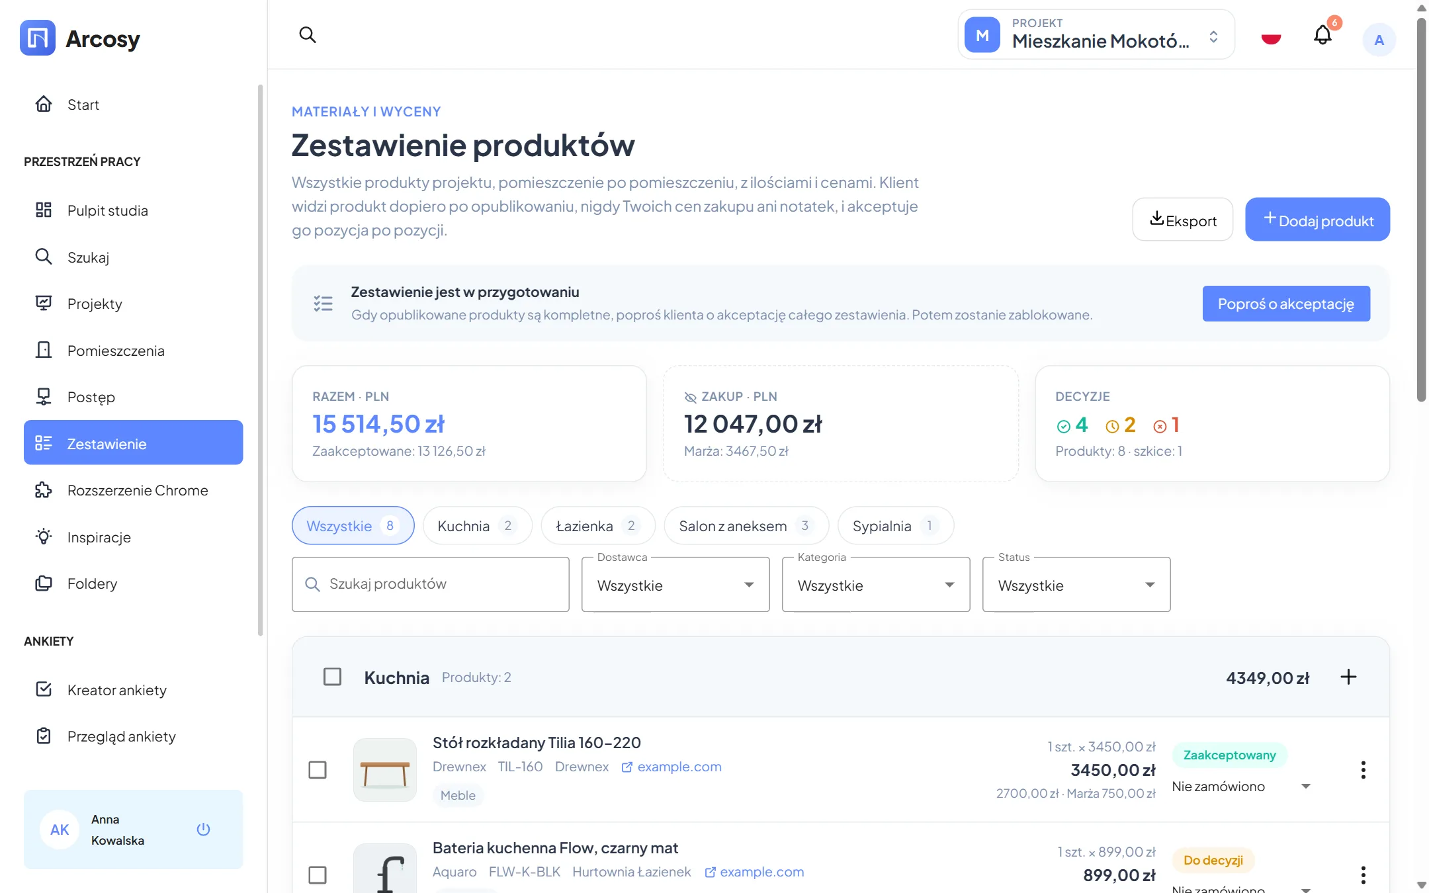
Task: Expand the Dostawca filter dropdown
Action: 675,585
